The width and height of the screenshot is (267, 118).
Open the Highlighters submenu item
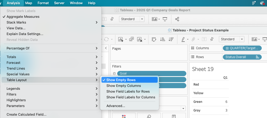pos(51,100)
